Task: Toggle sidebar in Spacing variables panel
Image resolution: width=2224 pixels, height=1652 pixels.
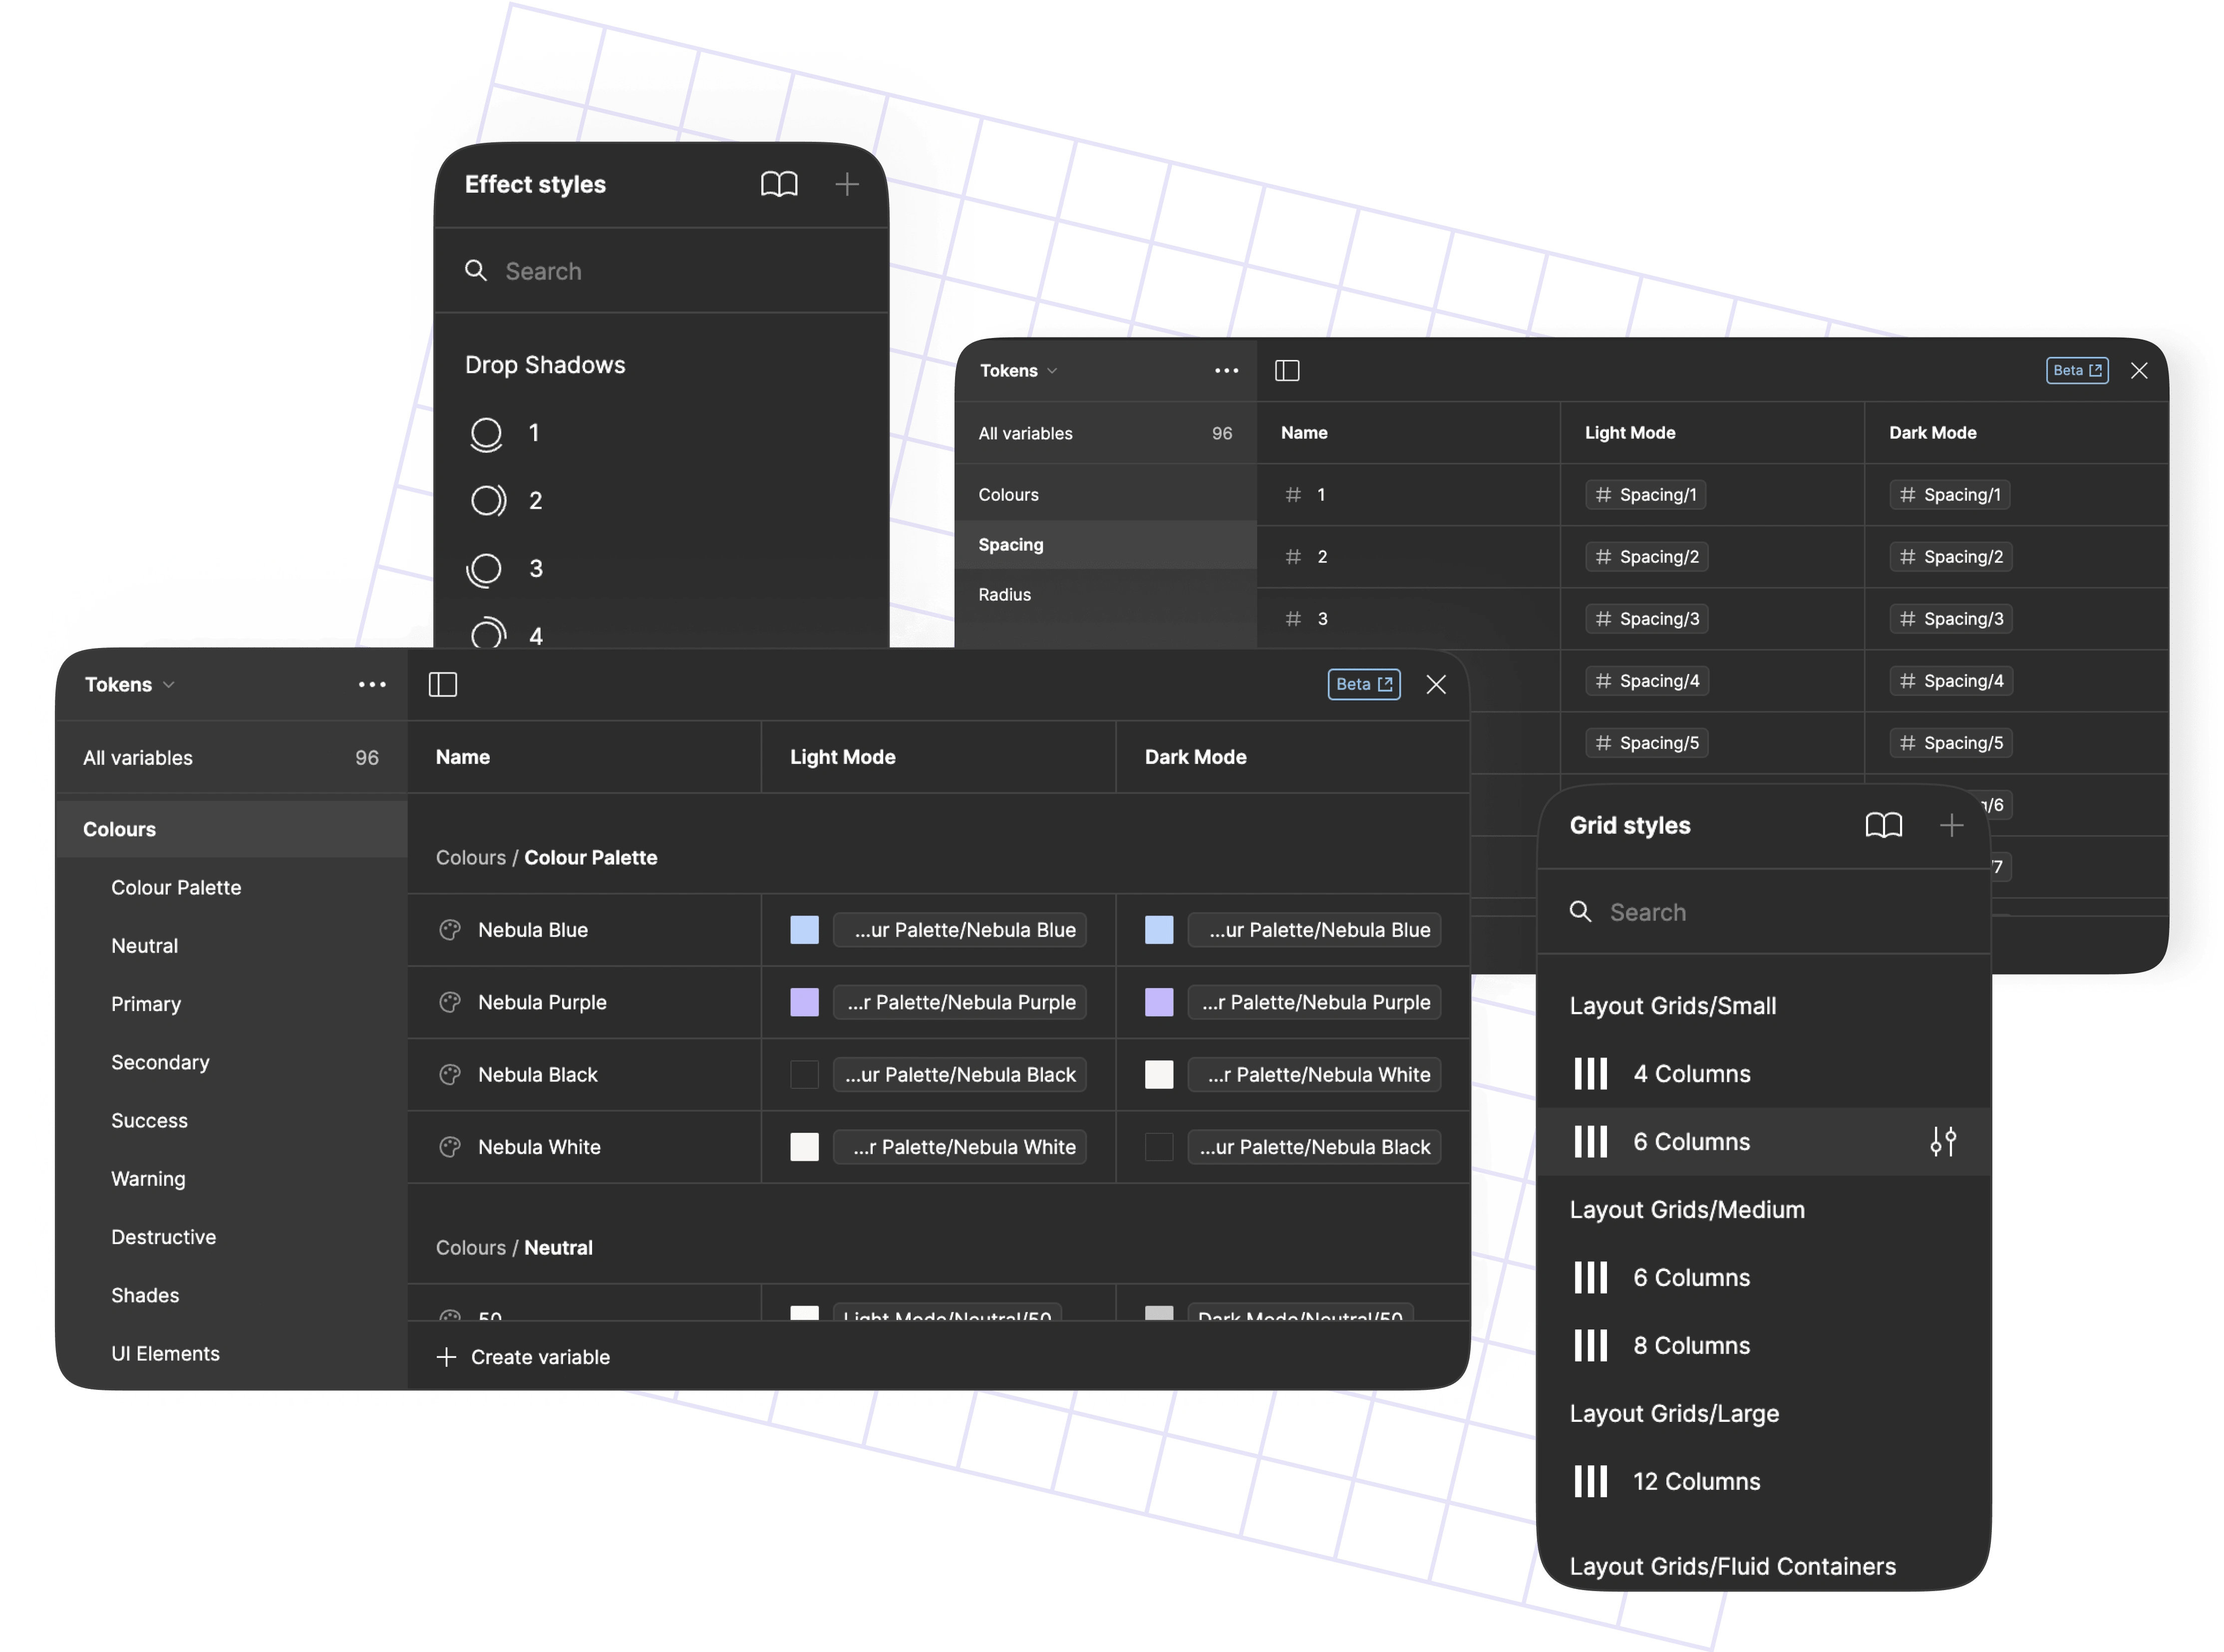Action: coord(1287,371)
